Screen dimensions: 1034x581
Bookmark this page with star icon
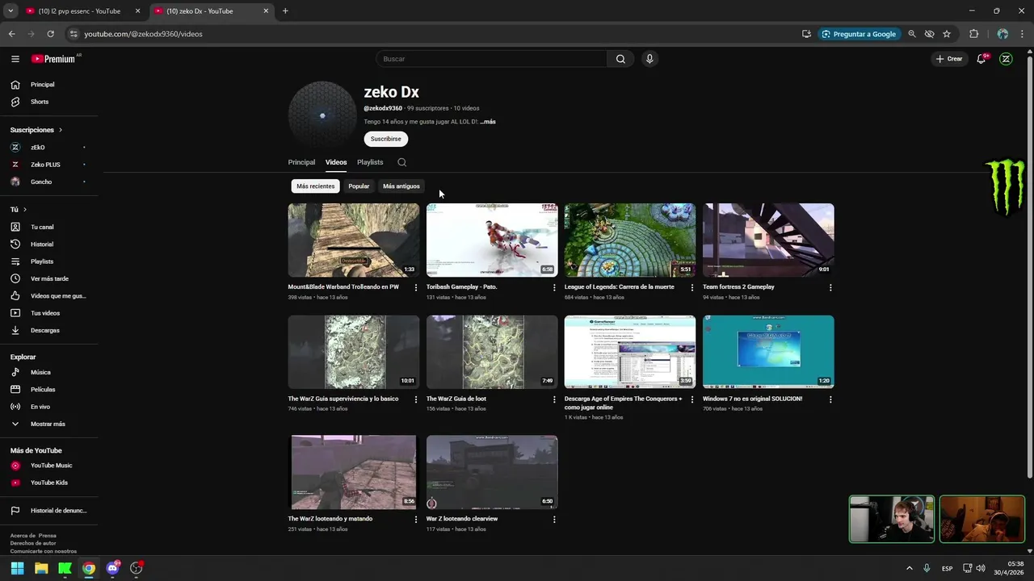[947, 34]
